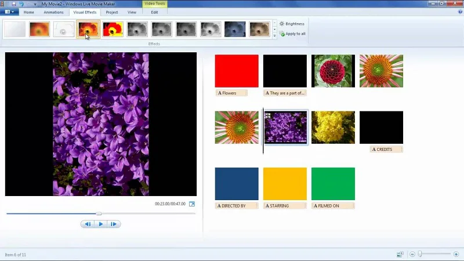
Task: Click the 'They are a part of...' caption
Action: 285,93
